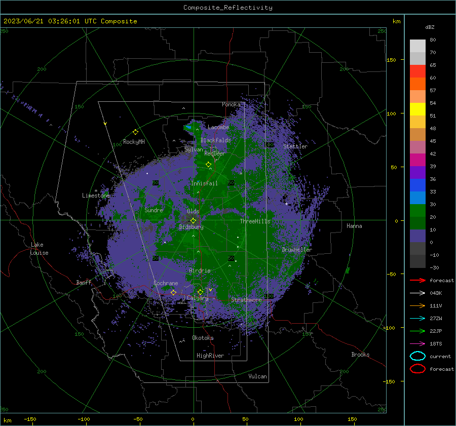Screen dimensions: 456x426
Task: Click the km unit label at top right
Action: (x=397, y=21)
